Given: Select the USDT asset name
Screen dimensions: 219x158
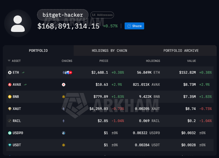Looking at the screenshot, I should [17, 145].
